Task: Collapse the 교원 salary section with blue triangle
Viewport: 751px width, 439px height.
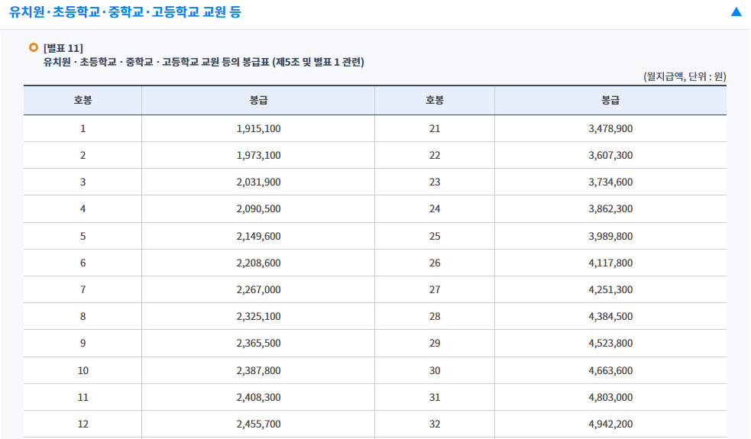Action: pos(736,11)
